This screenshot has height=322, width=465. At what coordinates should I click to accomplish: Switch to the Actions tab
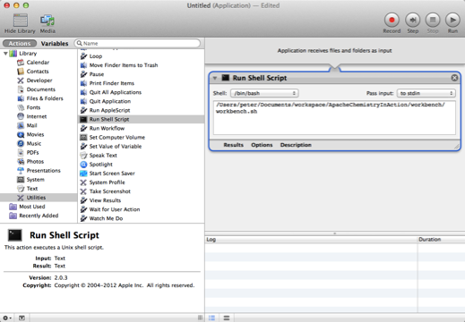(x=20, y=44)
